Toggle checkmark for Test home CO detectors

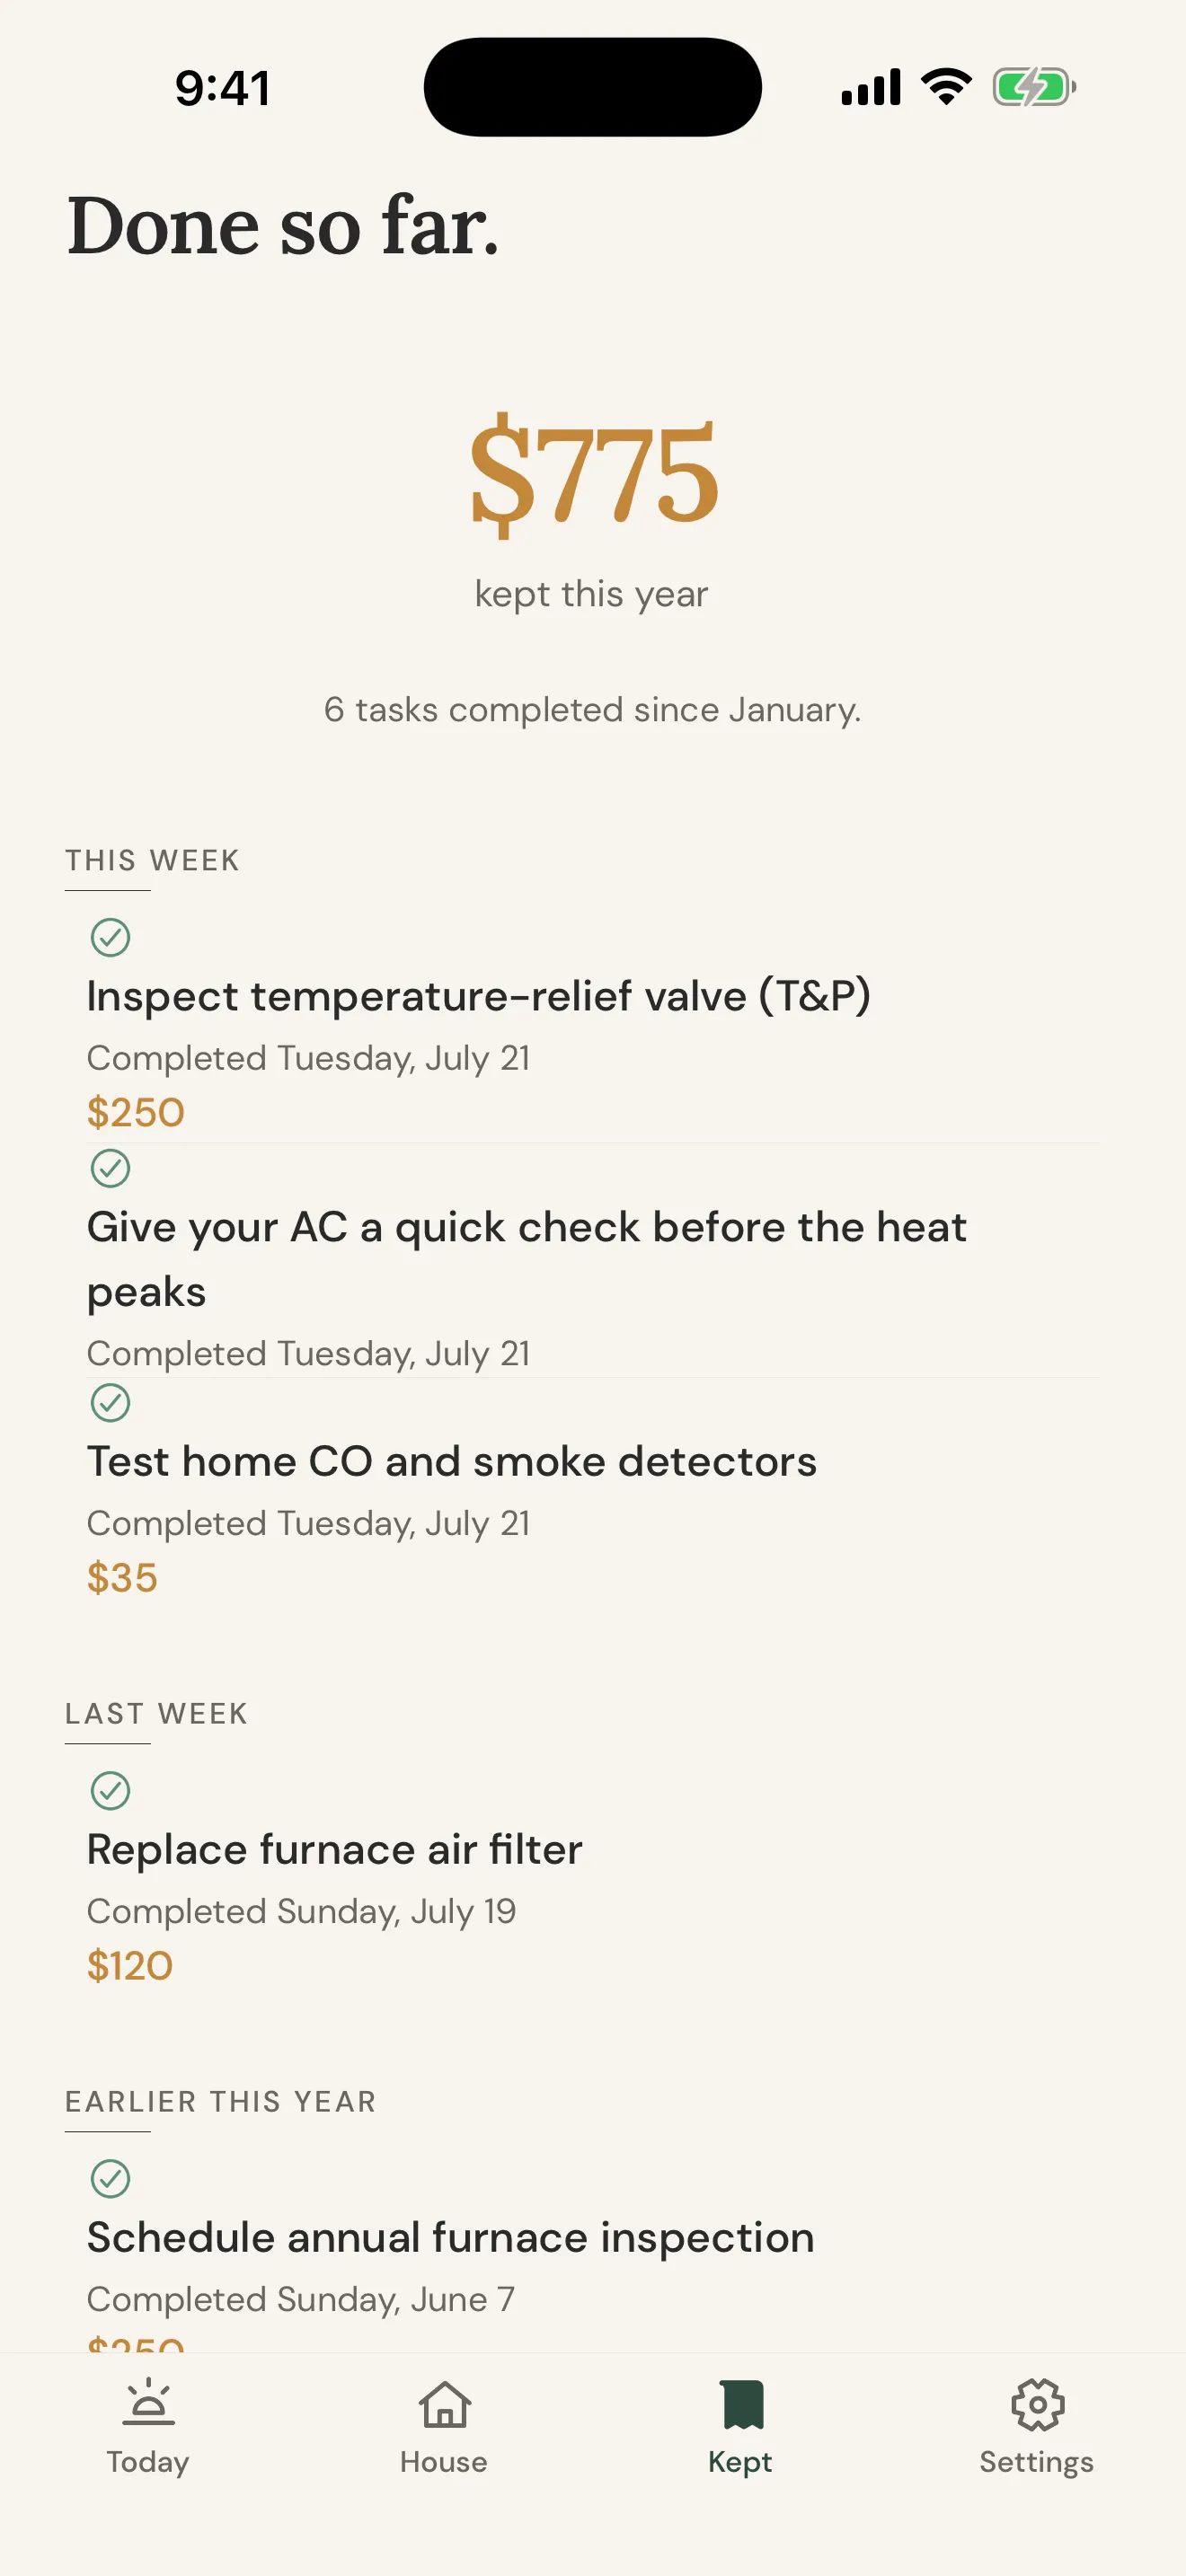pyautogui.click(x=110, y=1403)
